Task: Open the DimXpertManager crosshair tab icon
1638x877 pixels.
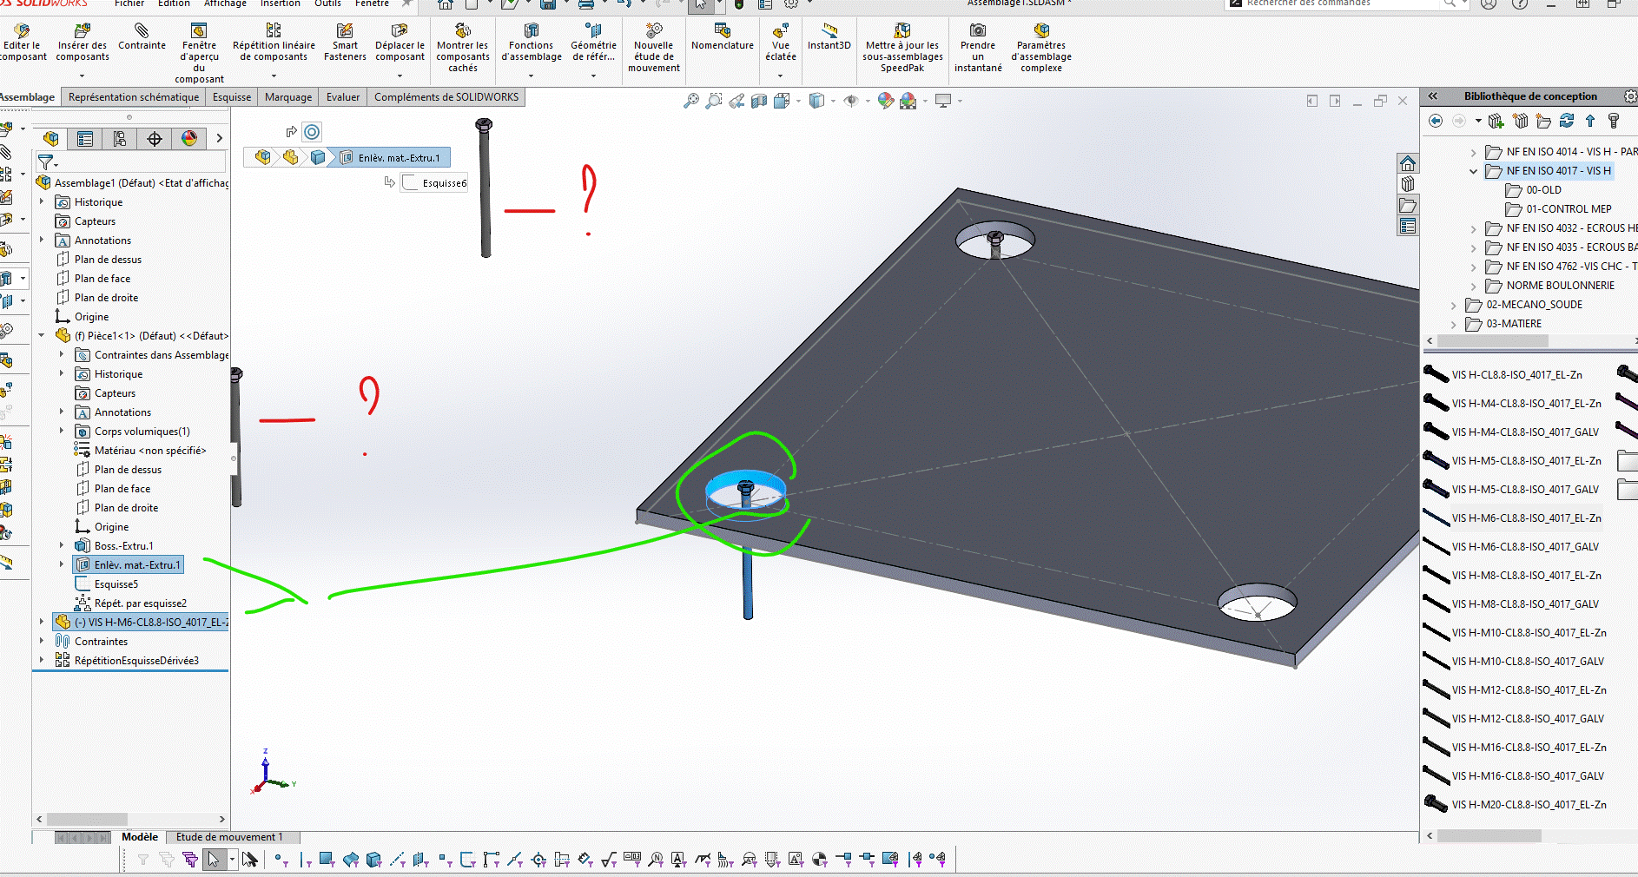Action: point(155,139)
